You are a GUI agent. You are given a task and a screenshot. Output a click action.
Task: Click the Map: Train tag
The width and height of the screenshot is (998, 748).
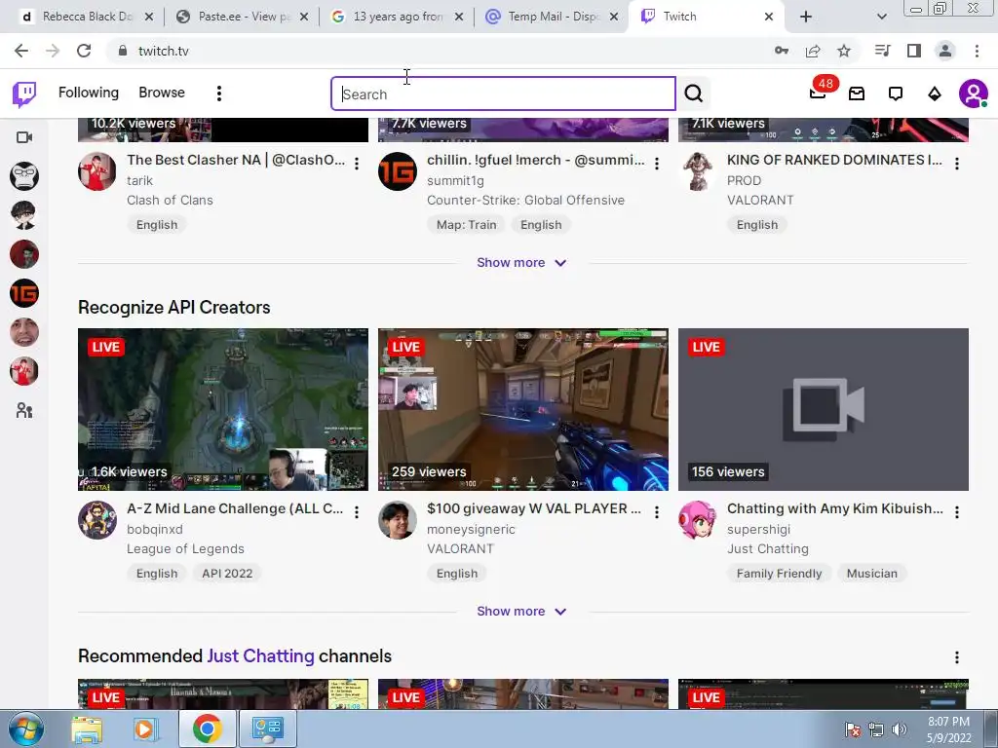tap(466, 225)
